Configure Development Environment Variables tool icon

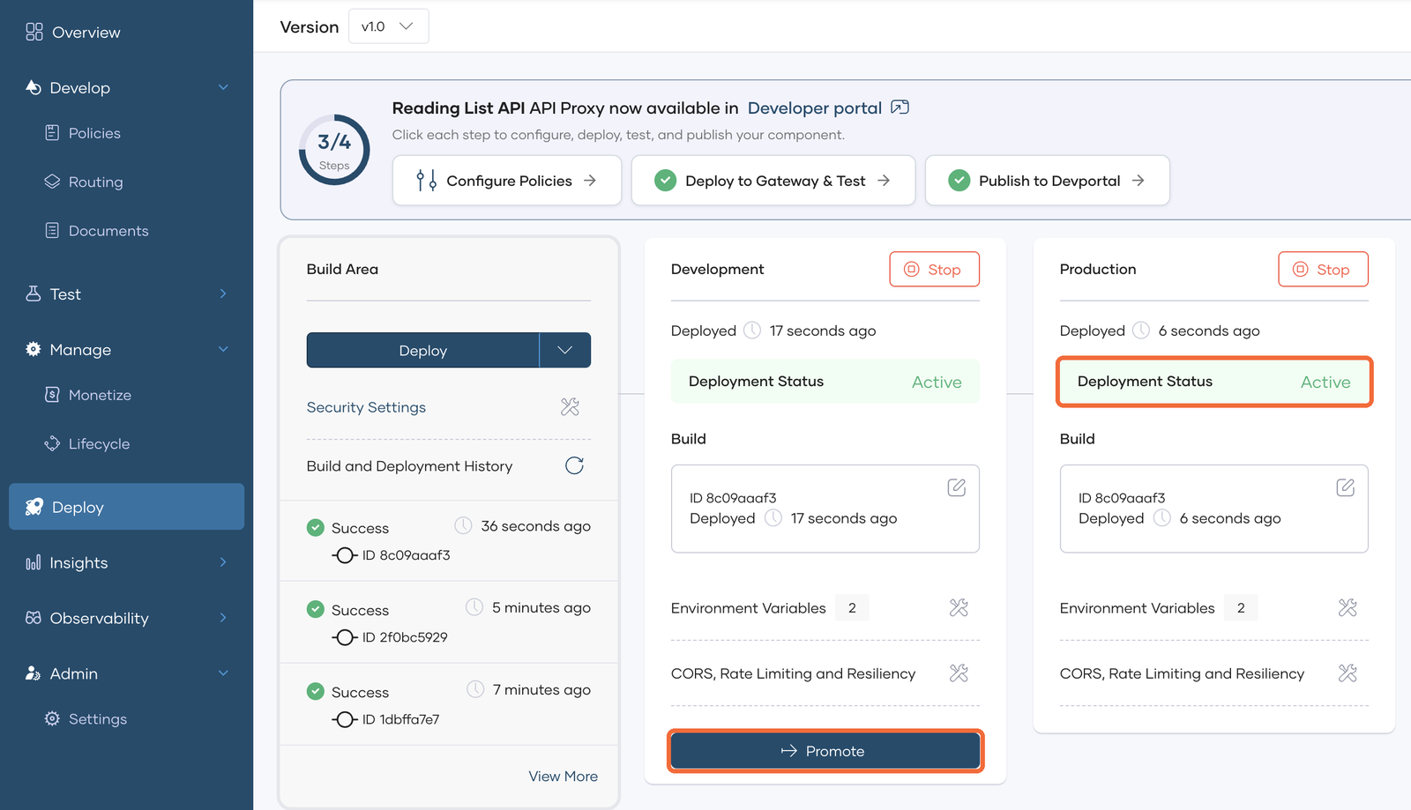[x=959, y=607]
